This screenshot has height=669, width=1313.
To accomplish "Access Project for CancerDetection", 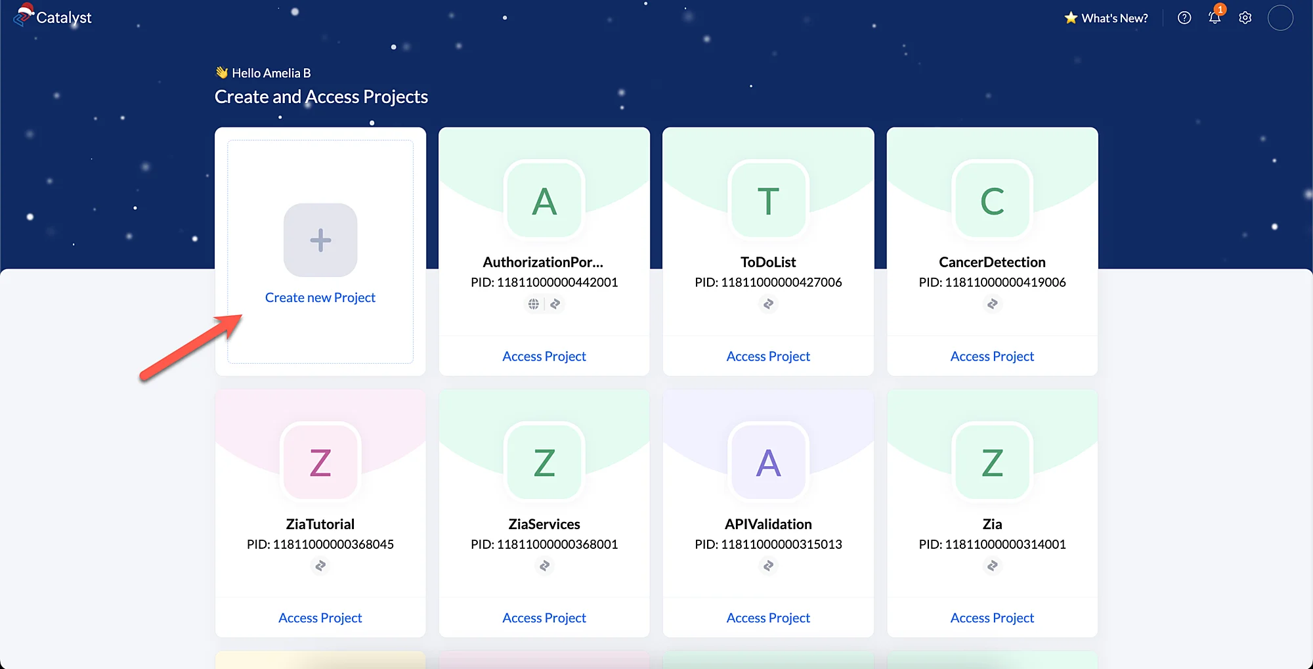I will [992, 356].
